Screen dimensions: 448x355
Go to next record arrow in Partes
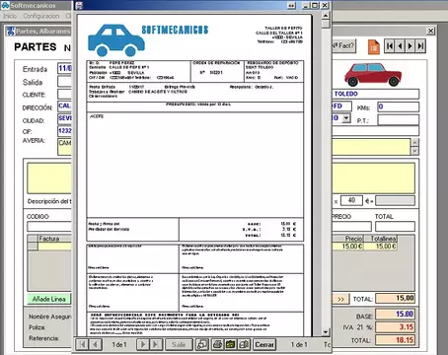point(411,46)
